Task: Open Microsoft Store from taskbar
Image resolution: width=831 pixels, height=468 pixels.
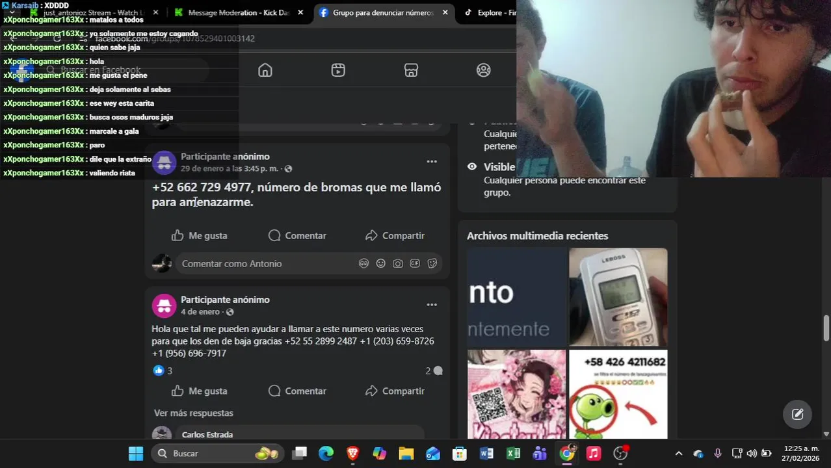Action: pyautogui.click(x=460, y=454)
